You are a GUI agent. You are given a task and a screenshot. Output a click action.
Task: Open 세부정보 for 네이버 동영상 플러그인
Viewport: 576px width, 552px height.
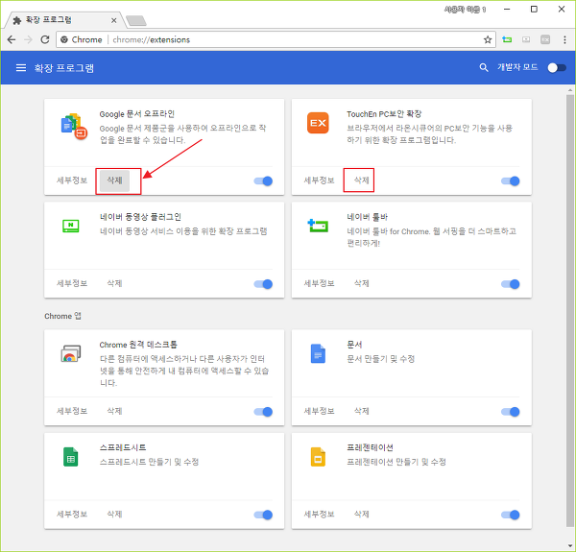[72, 283]
